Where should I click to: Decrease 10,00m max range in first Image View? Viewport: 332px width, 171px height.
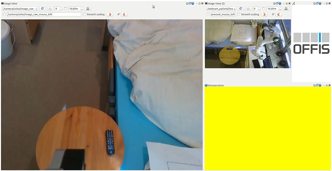pyautogui.click(x=82, y=10)
